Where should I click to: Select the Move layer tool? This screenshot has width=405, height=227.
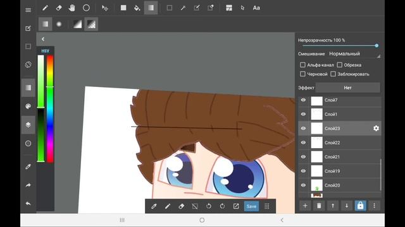105,8
